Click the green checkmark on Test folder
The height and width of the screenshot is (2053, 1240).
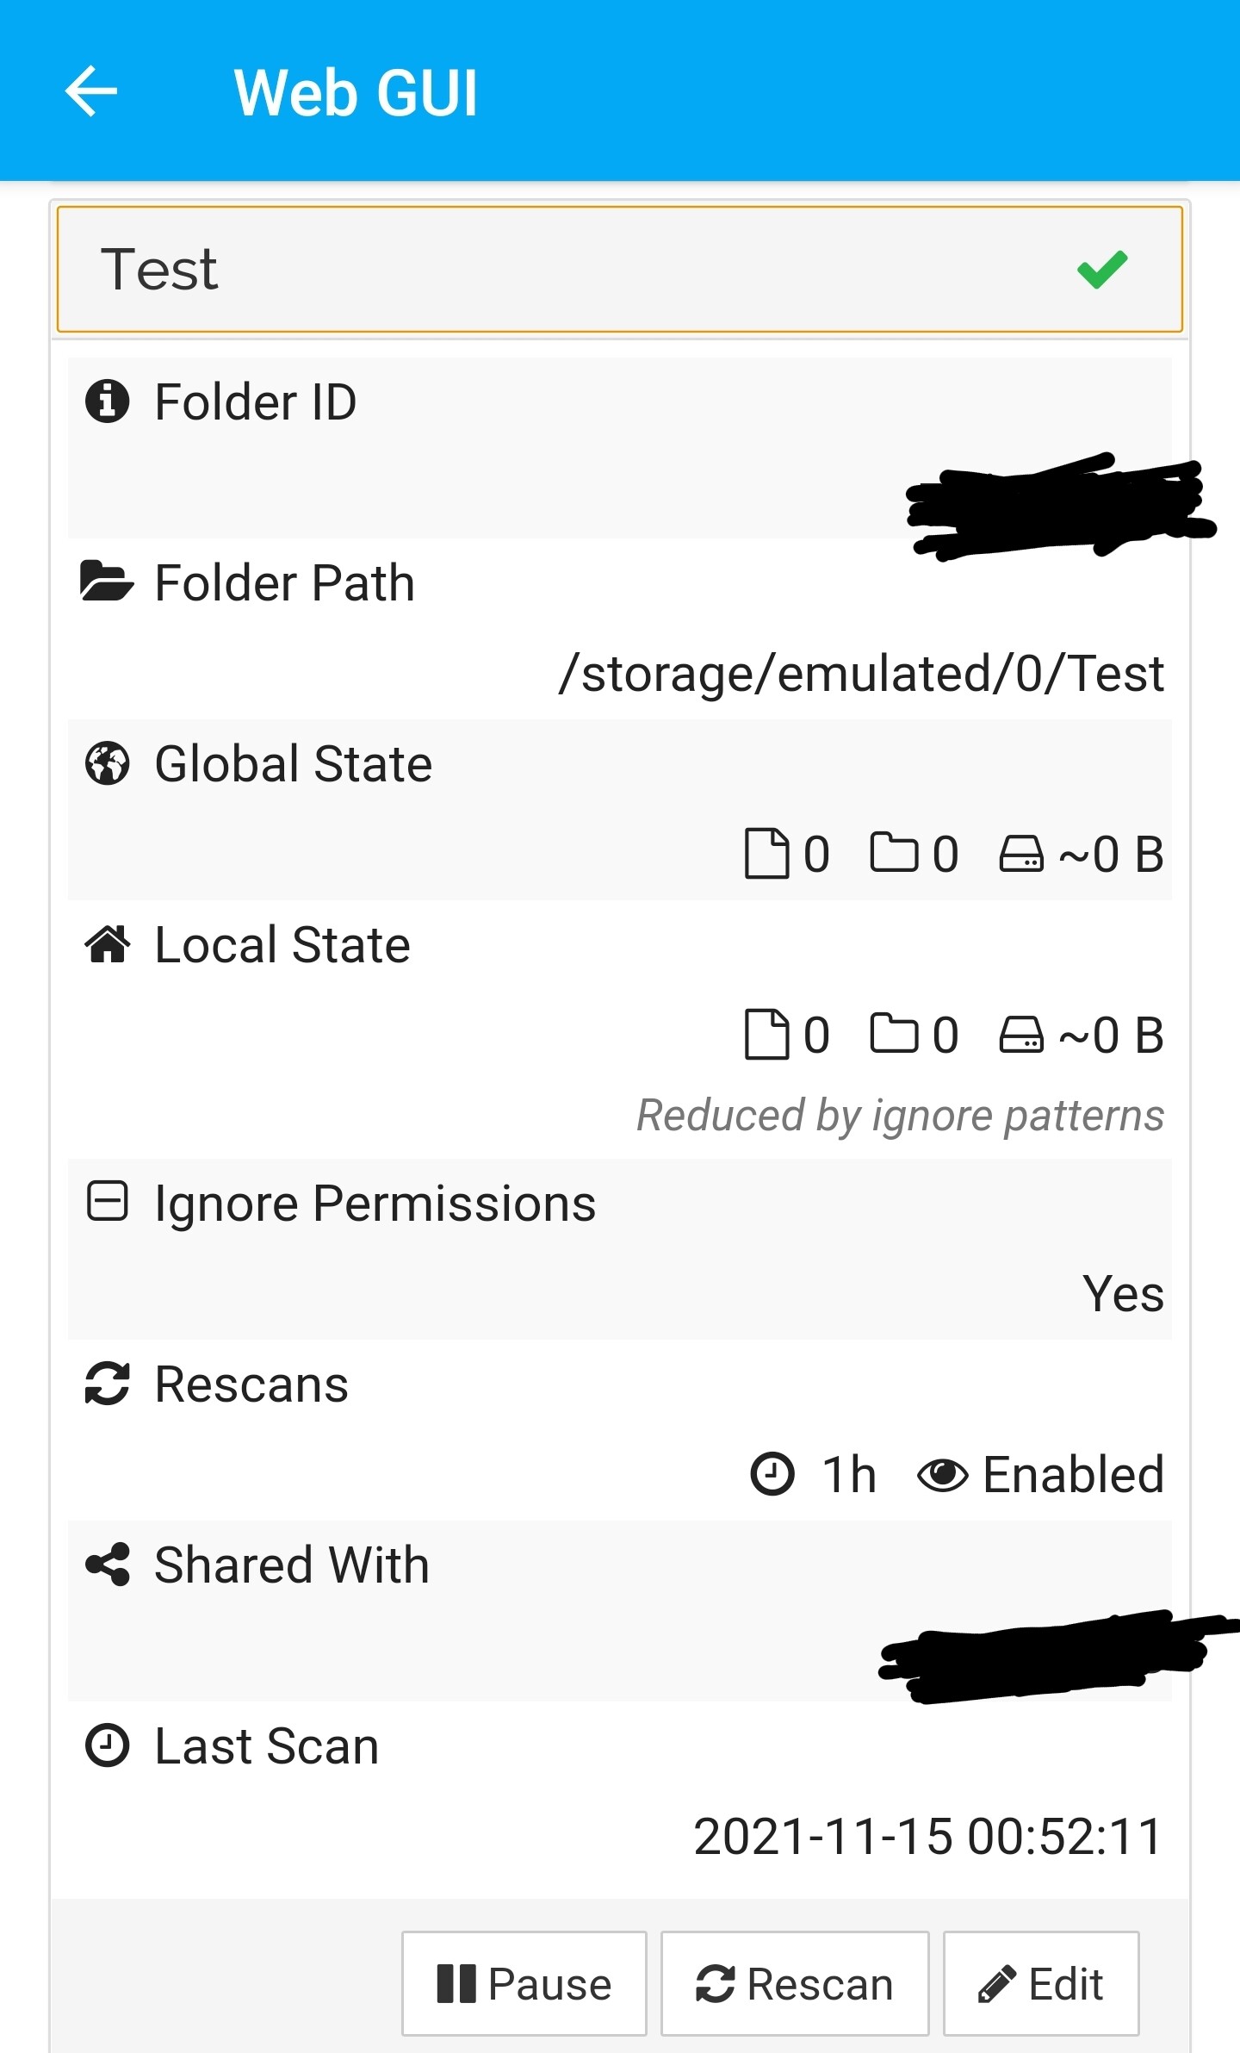pos(1101,270)
